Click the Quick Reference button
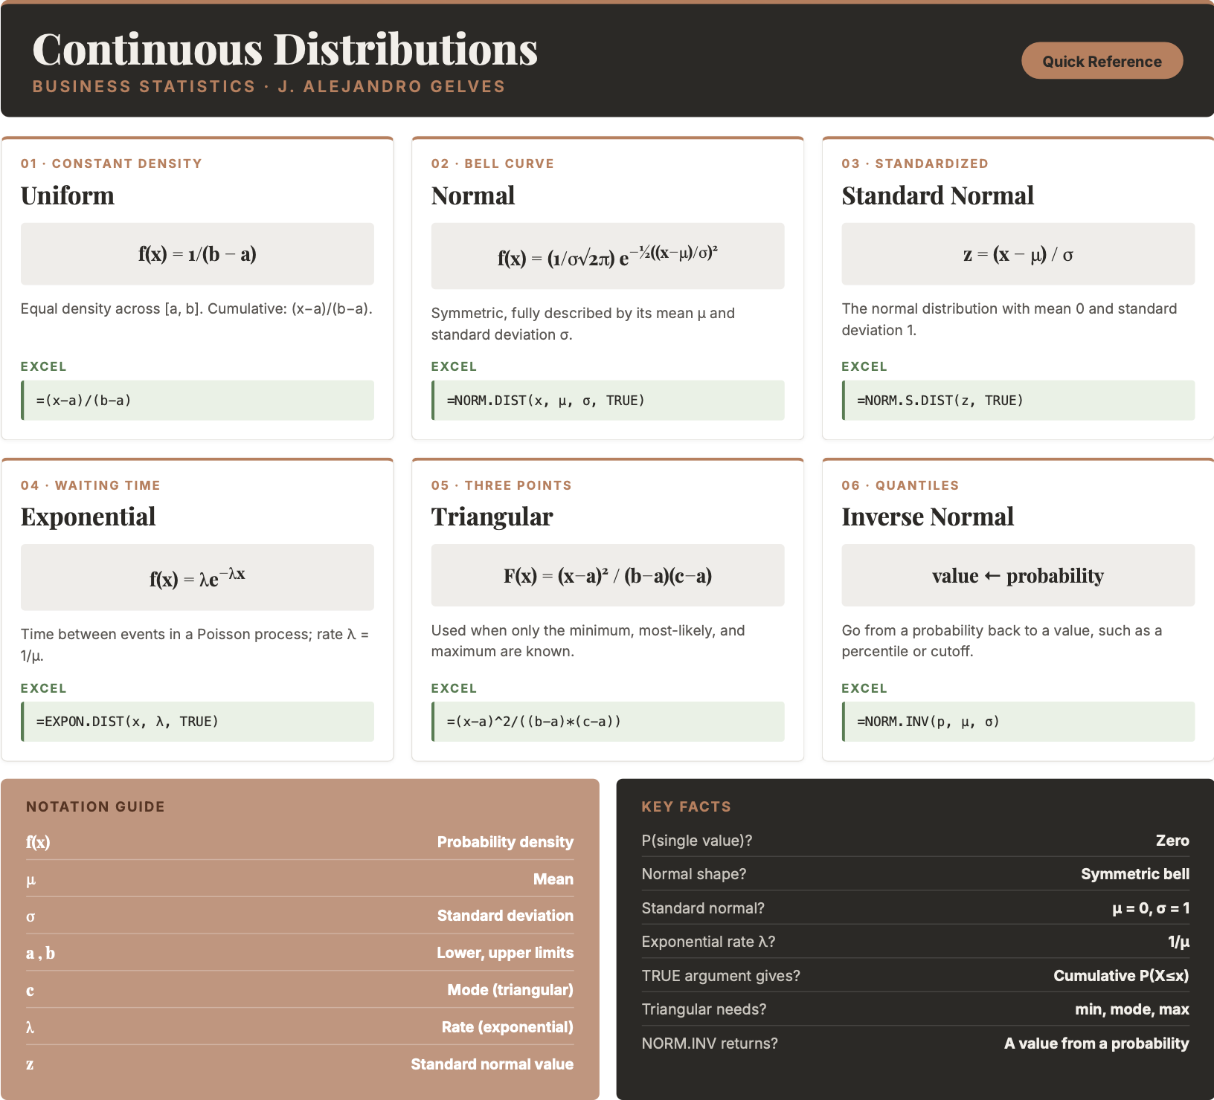The width and height of the screenshot is (1214, 1100). coord(1102,61)
